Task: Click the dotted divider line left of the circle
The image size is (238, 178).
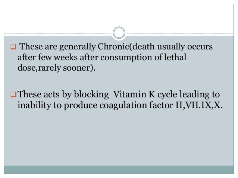Action: (58, 33)
